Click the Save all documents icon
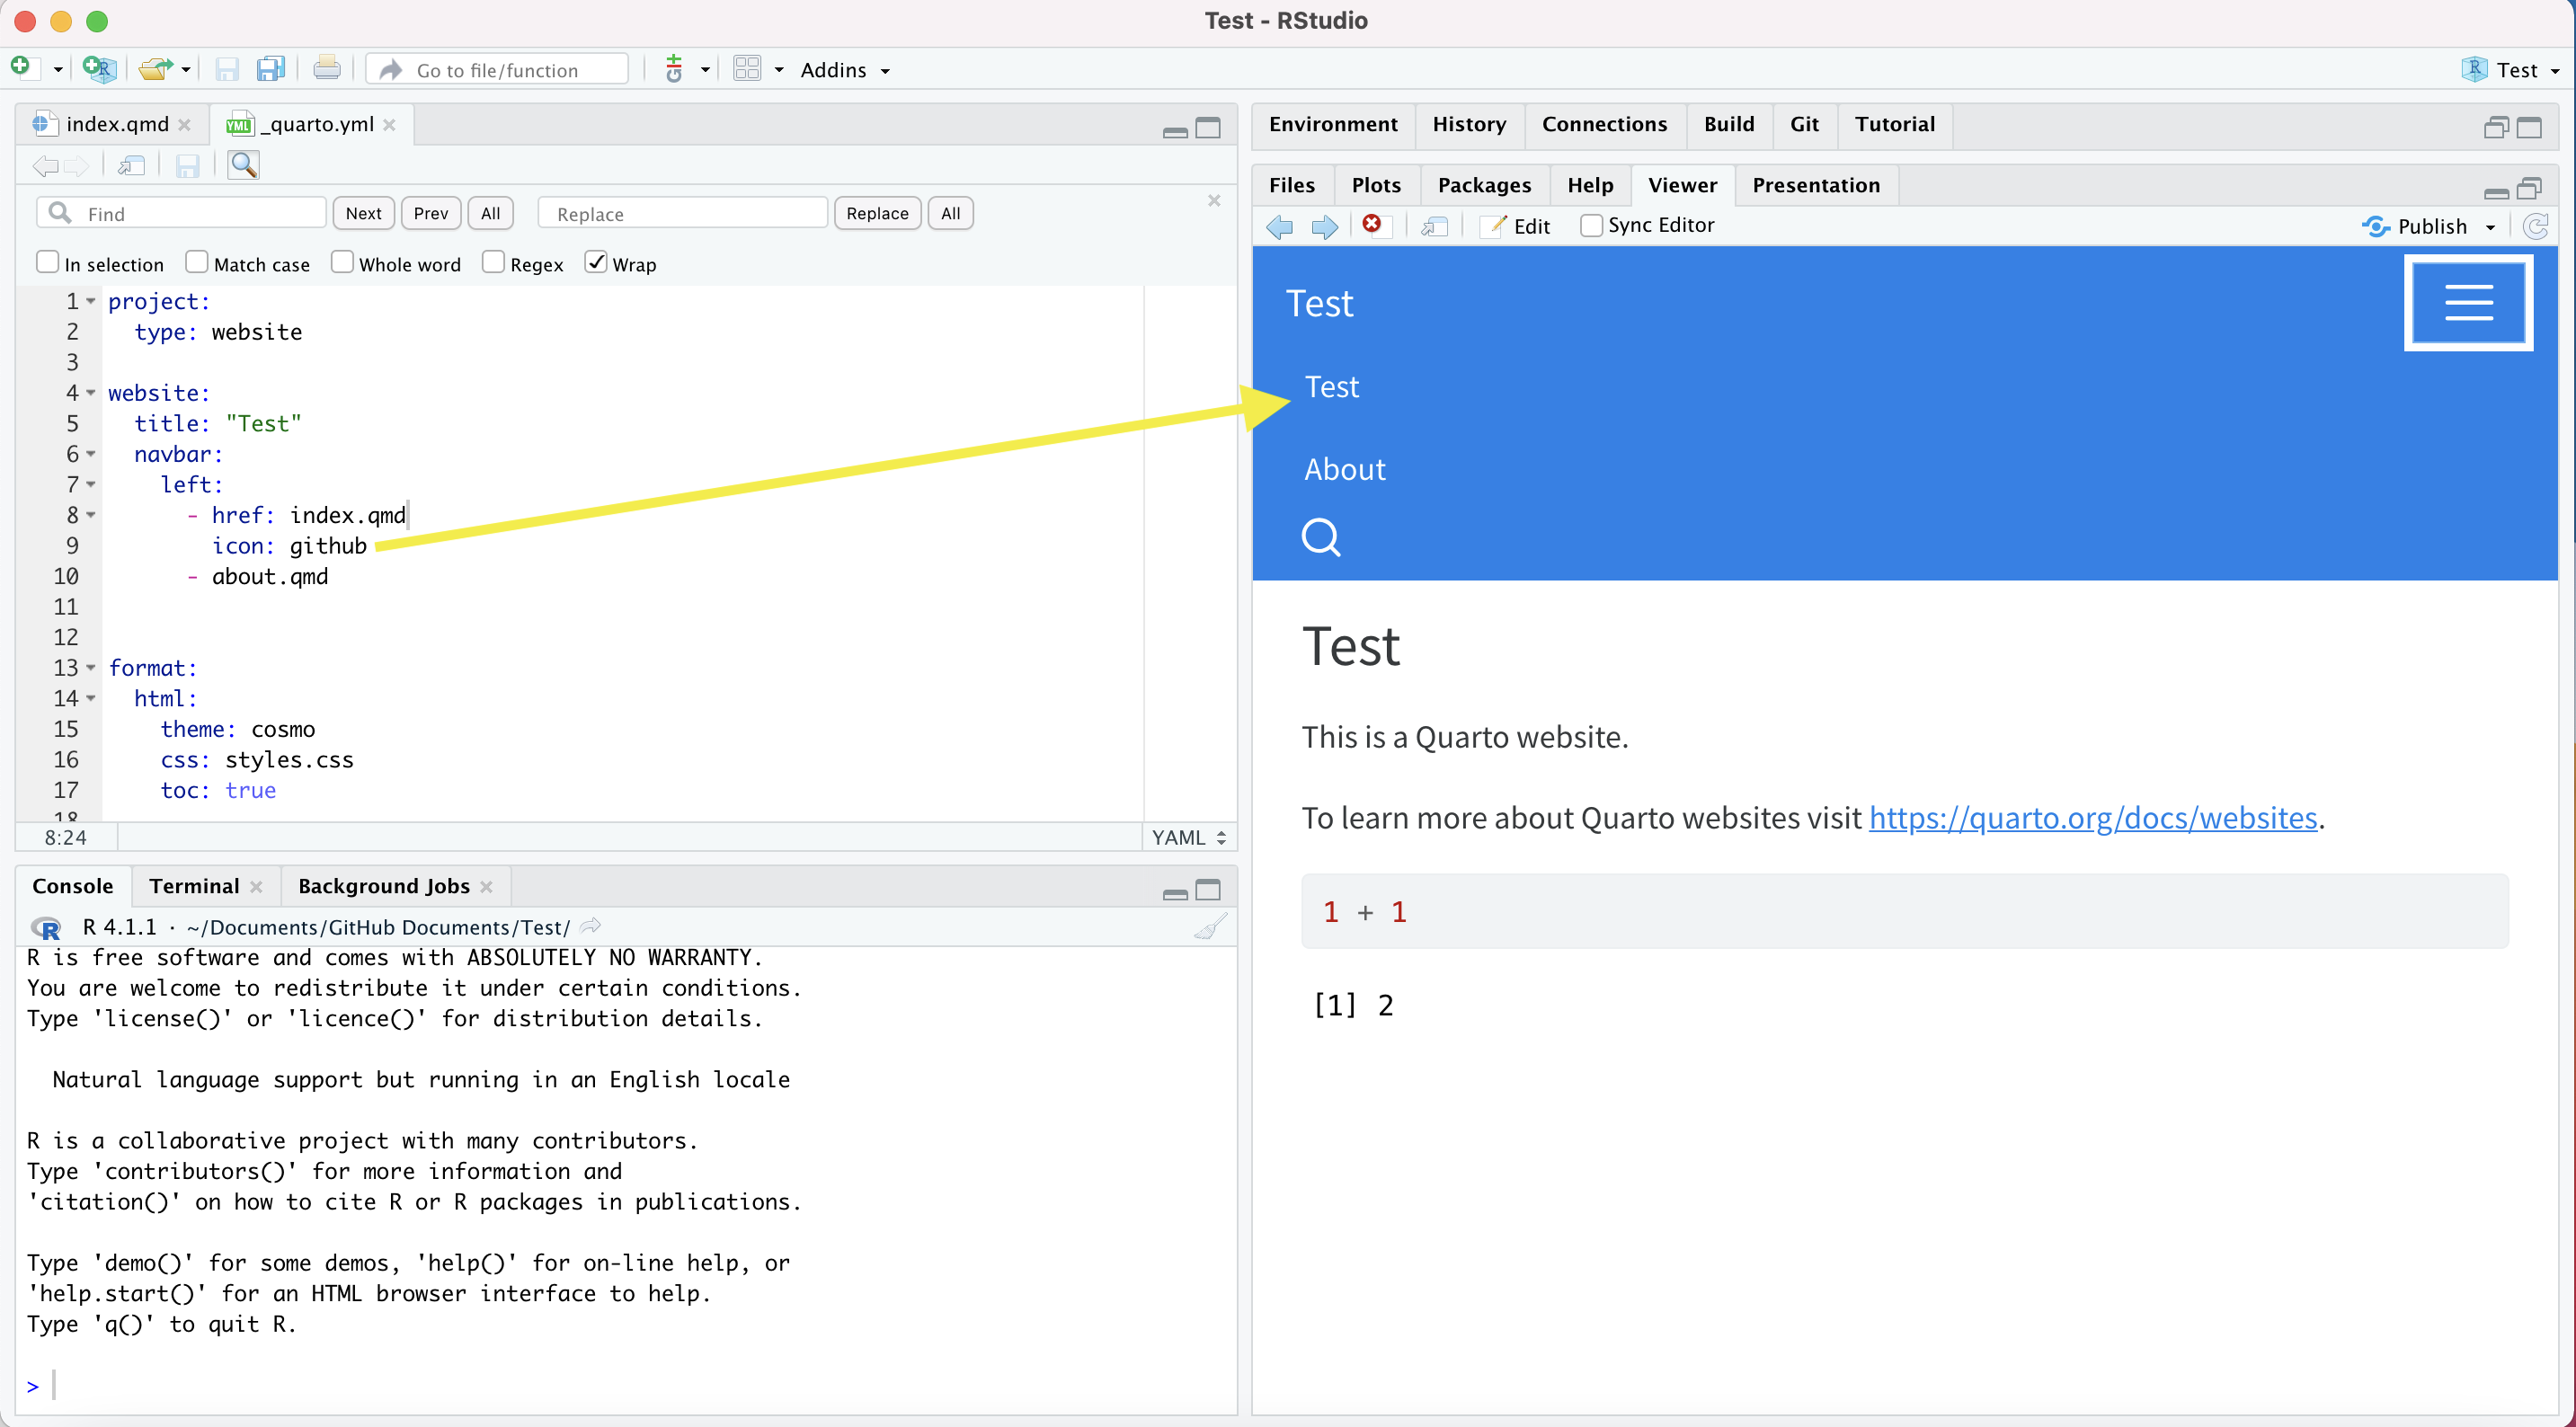 (270, 69)
